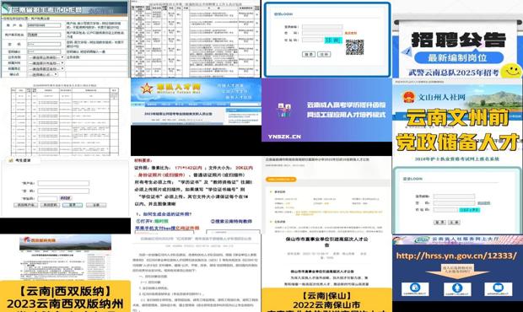Viewport: 523px width, 312px height.
Task: Click the username field in QR login panel
Action: (x=322, y=27)
